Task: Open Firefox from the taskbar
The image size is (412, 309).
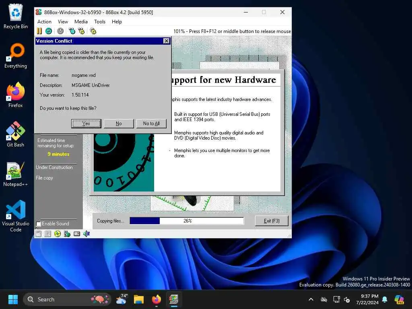Action: (157, 299)
